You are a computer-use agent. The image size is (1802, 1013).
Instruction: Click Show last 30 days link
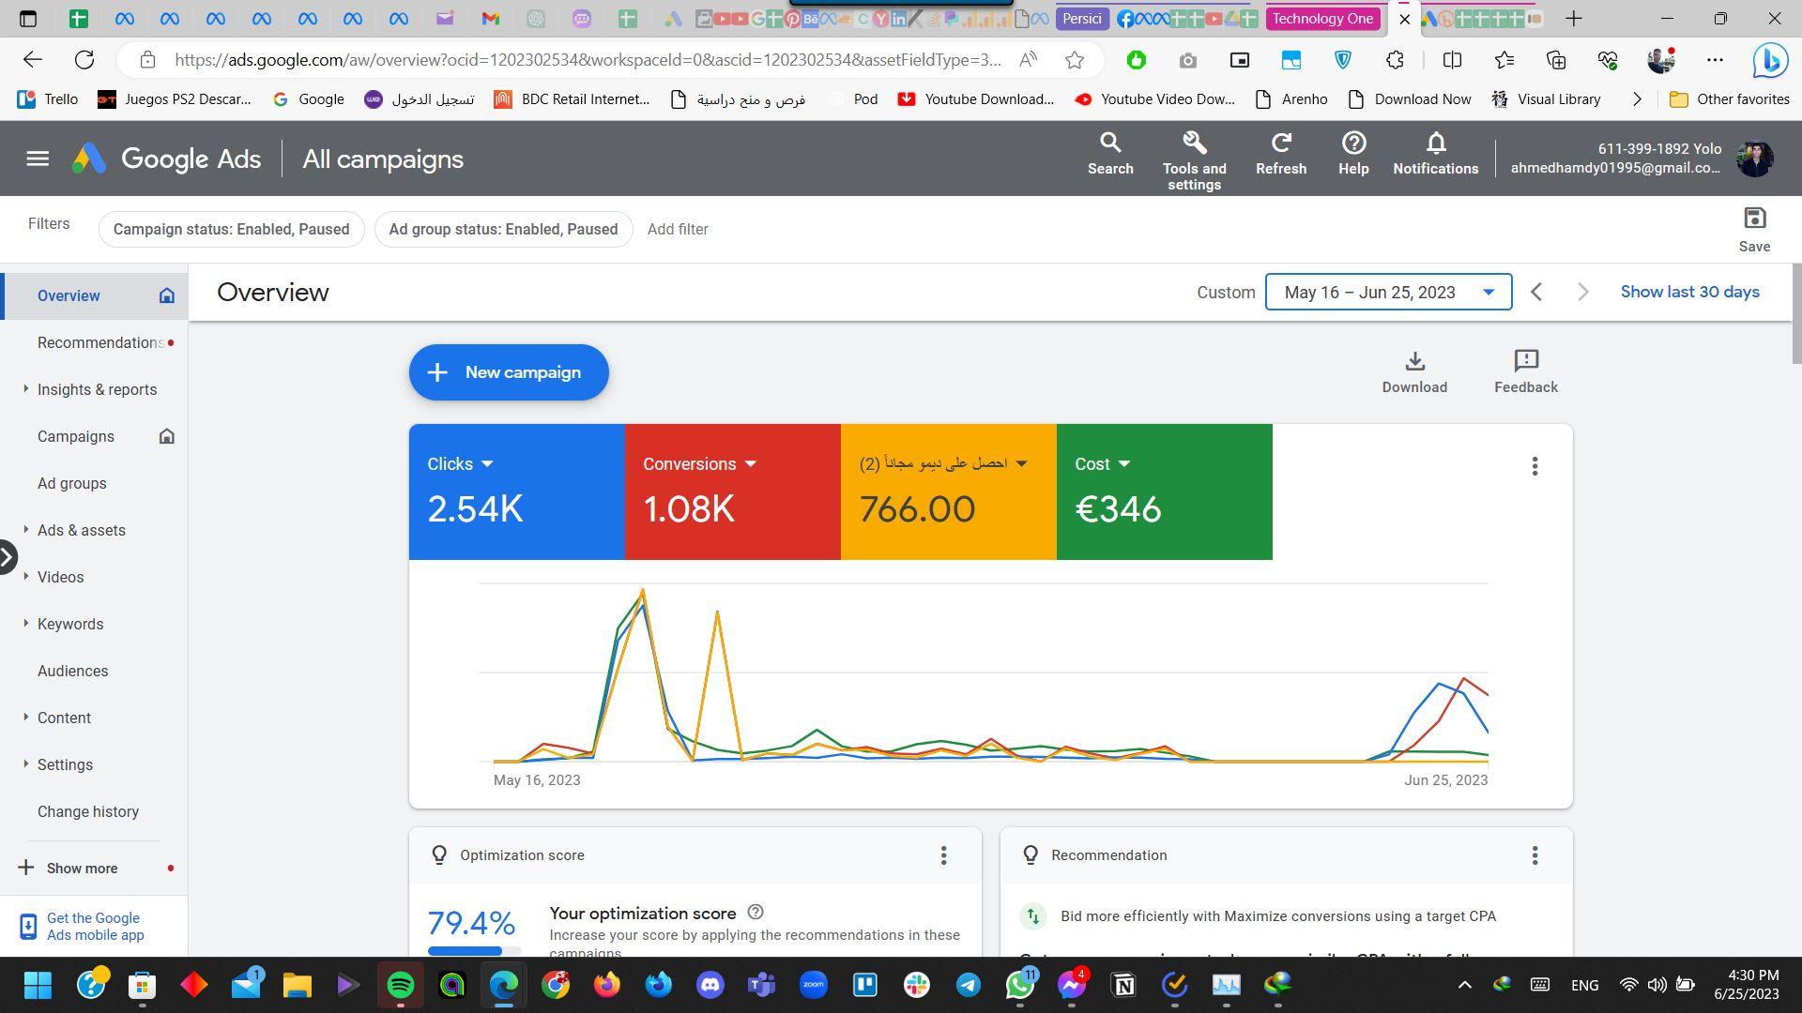click(1689, 292)
